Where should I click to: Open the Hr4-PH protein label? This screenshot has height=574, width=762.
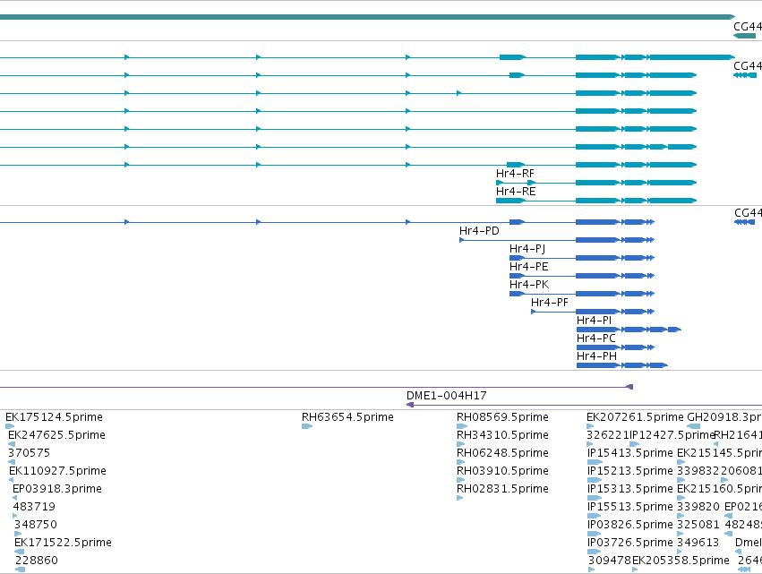click(x=596, y=356)
